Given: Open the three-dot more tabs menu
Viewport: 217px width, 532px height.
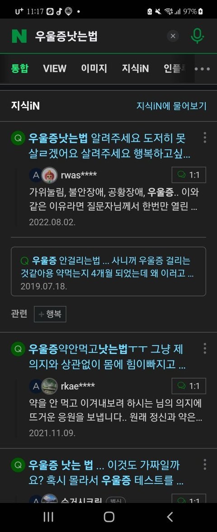Looking at the screenshot, I should tap(202, 69).
